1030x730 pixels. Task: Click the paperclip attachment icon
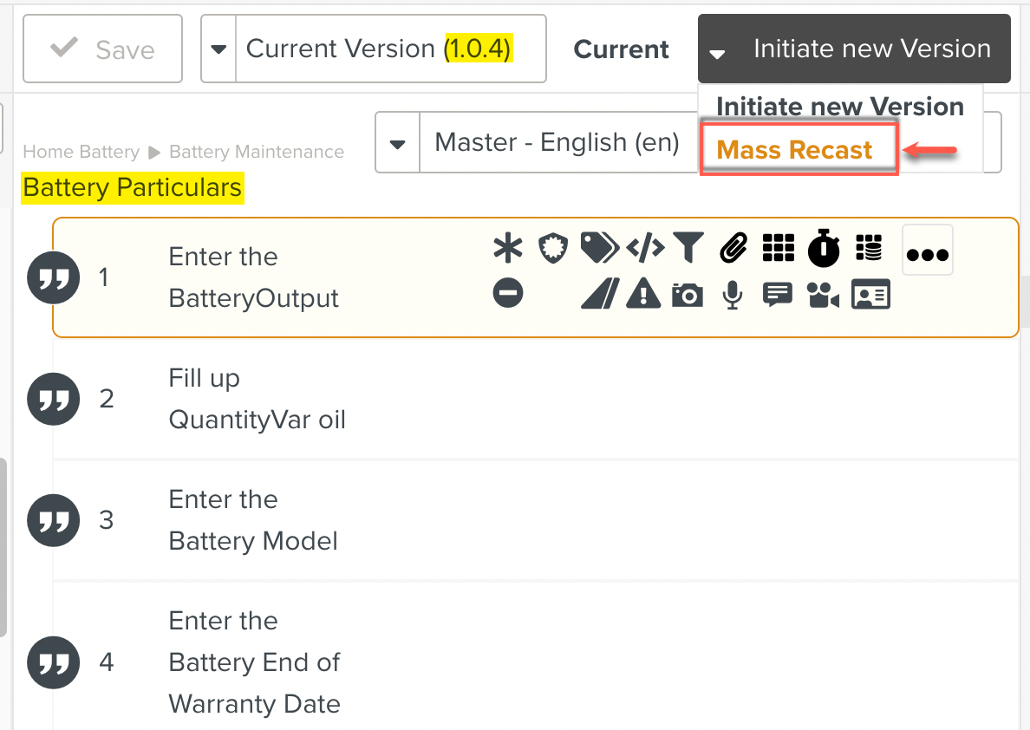[733, 250]
